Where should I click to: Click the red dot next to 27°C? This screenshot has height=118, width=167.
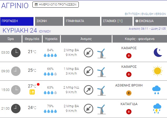38,84
